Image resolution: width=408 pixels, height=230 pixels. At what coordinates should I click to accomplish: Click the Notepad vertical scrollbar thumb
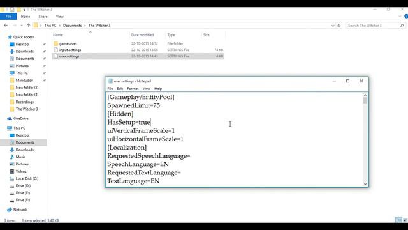coord(365,101)
